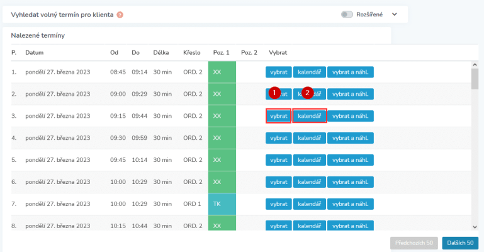The image size is (484, 252).
Task: Click vybrat a náhl. in row 6
Action: pos(351,182)
